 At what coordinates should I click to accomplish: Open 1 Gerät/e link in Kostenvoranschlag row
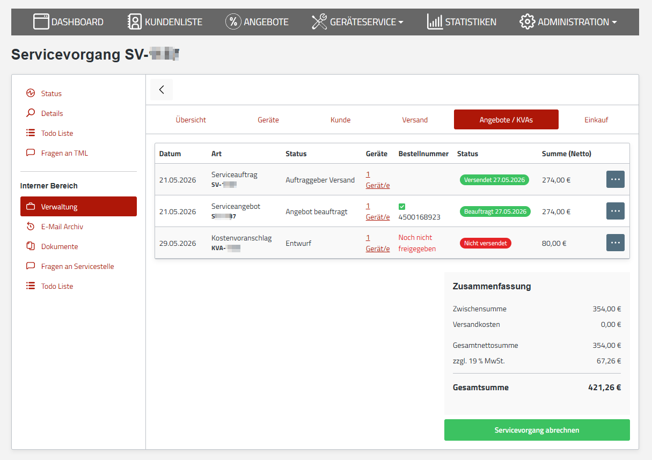pyautogui.click(x=378, y=243)
